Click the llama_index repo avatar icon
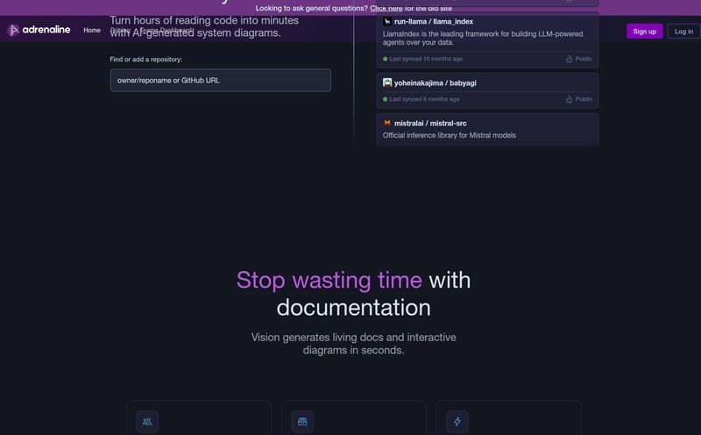The height and width of the screenshot is (435, 701). tap(387, 21)
